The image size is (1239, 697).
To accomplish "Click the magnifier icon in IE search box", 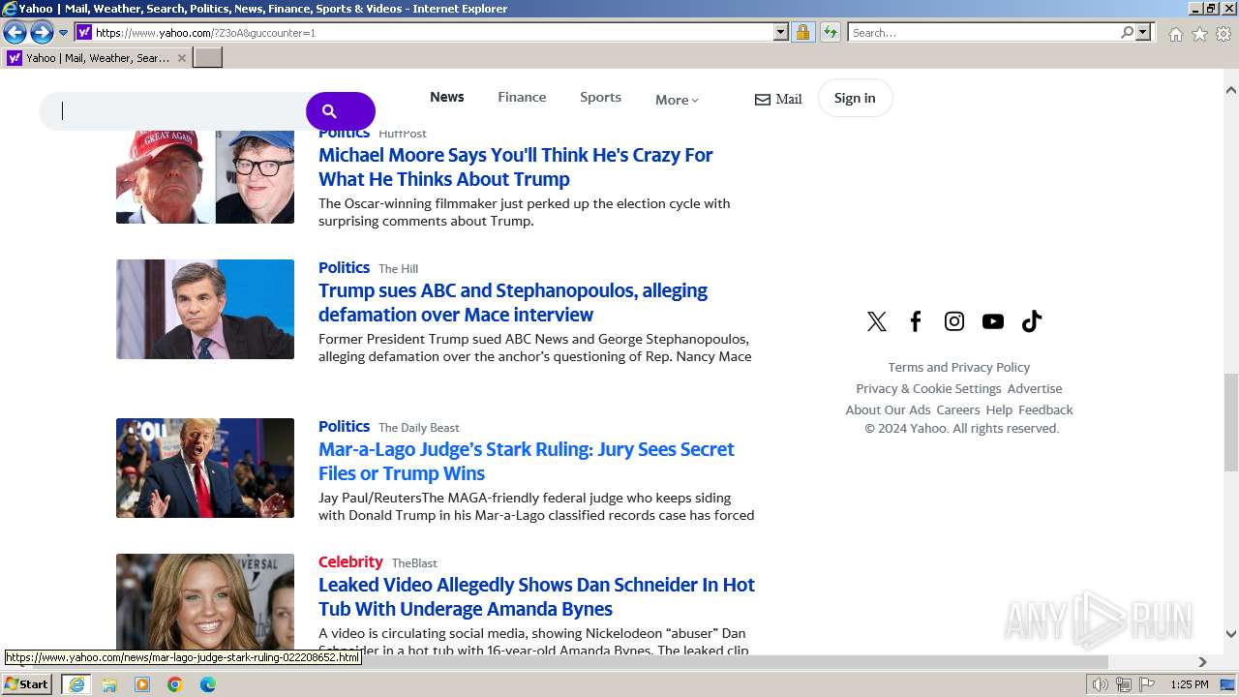I will [x=1127, y=33].
